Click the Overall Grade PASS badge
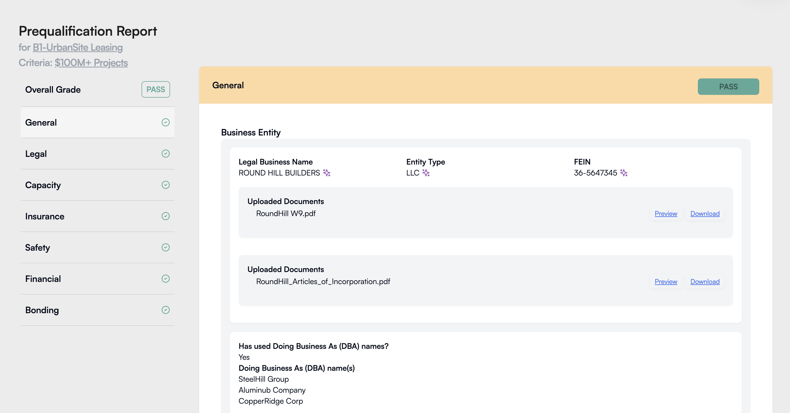This screenshot has height=413, width=790. 156,89
